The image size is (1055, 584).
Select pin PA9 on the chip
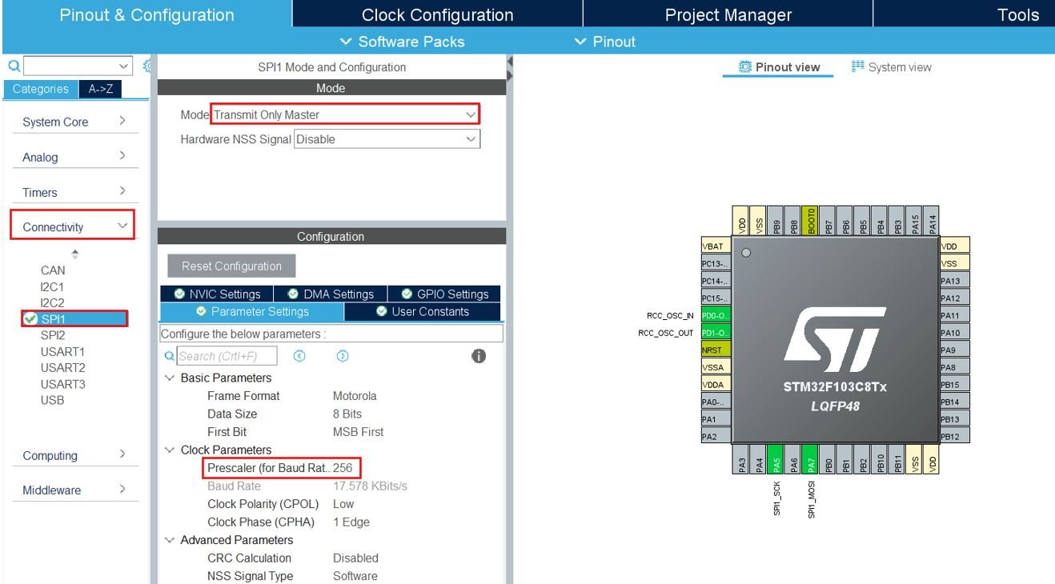coord(954,350)
